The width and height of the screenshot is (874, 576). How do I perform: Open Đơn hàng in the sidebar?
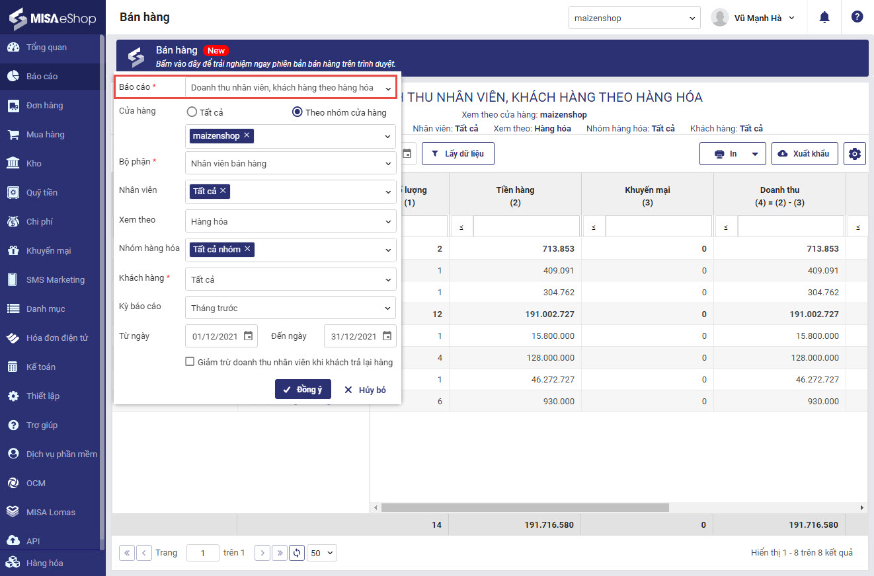point(44,106)
